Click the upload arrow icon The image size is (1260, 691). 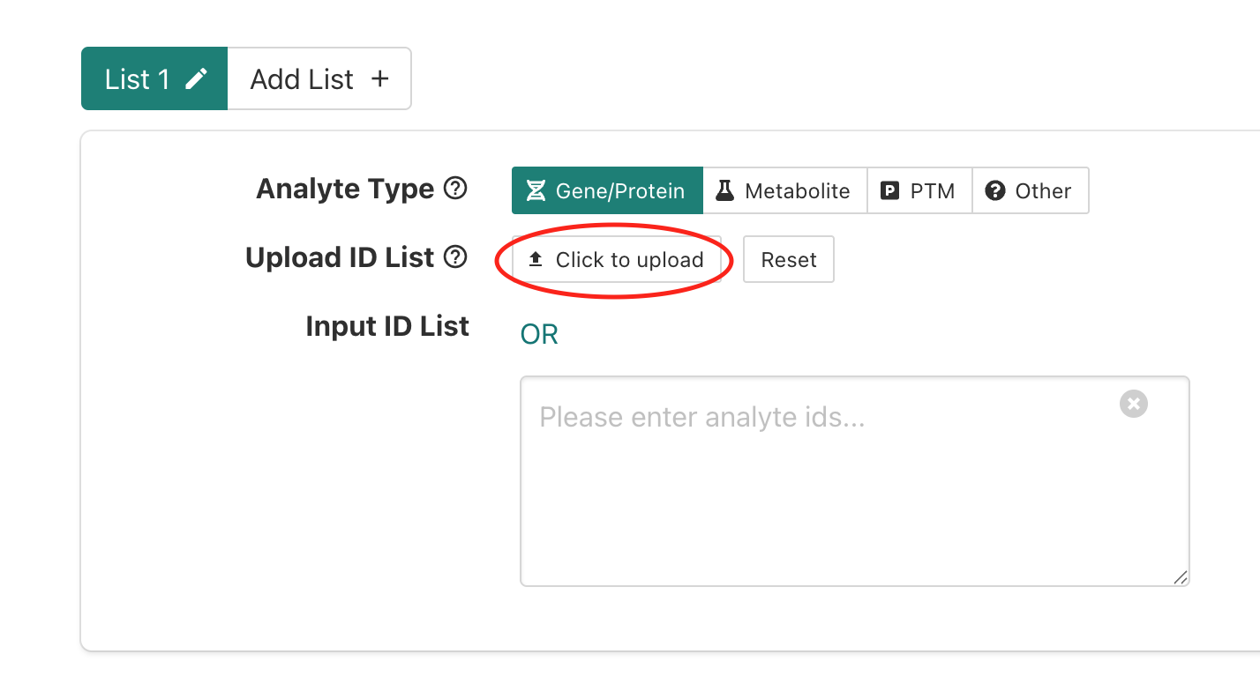(535, 258)
